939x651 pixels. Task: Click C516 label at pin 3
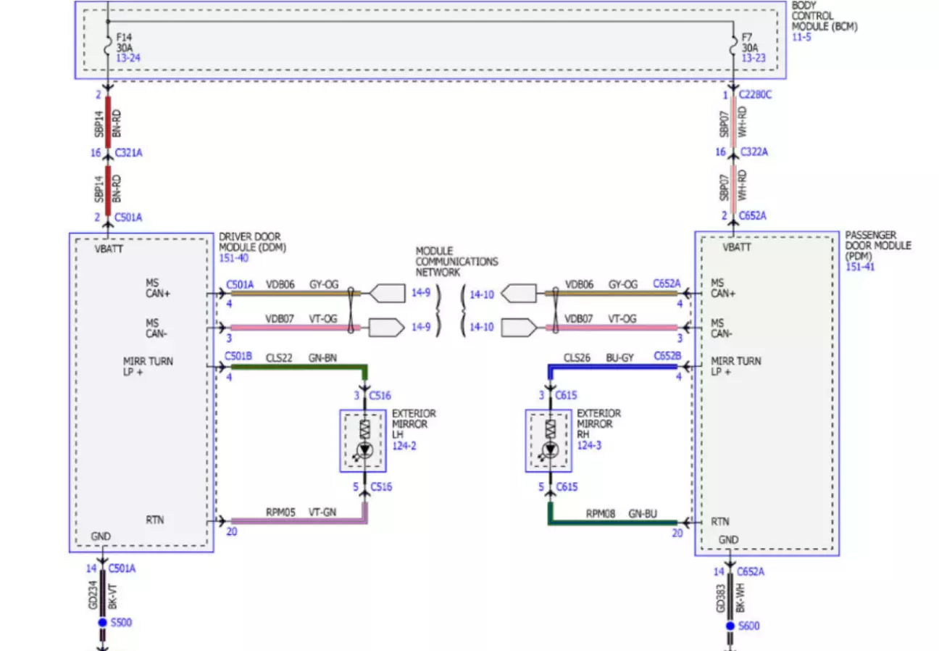[380, 396]
